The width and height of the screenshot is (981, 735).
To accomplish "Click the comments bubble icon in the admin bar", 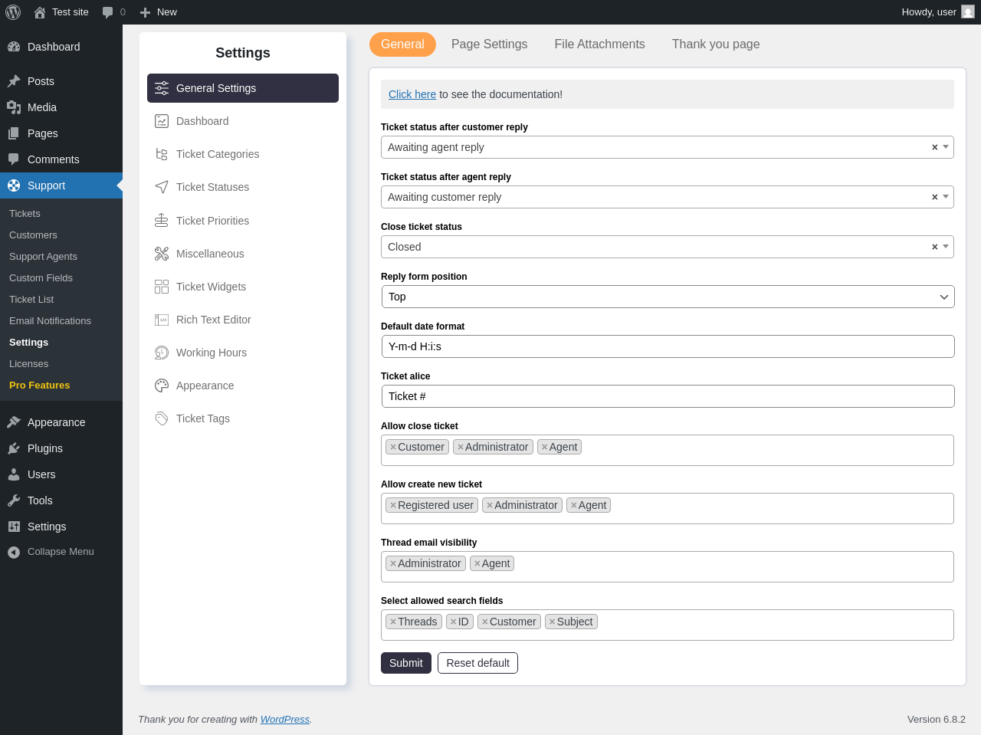I will click(x=108, y=12).
